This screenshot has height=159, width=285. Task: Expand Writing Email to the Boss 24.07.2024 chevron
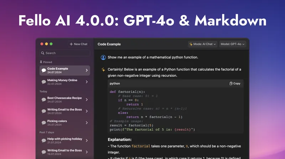coord(87,111)
